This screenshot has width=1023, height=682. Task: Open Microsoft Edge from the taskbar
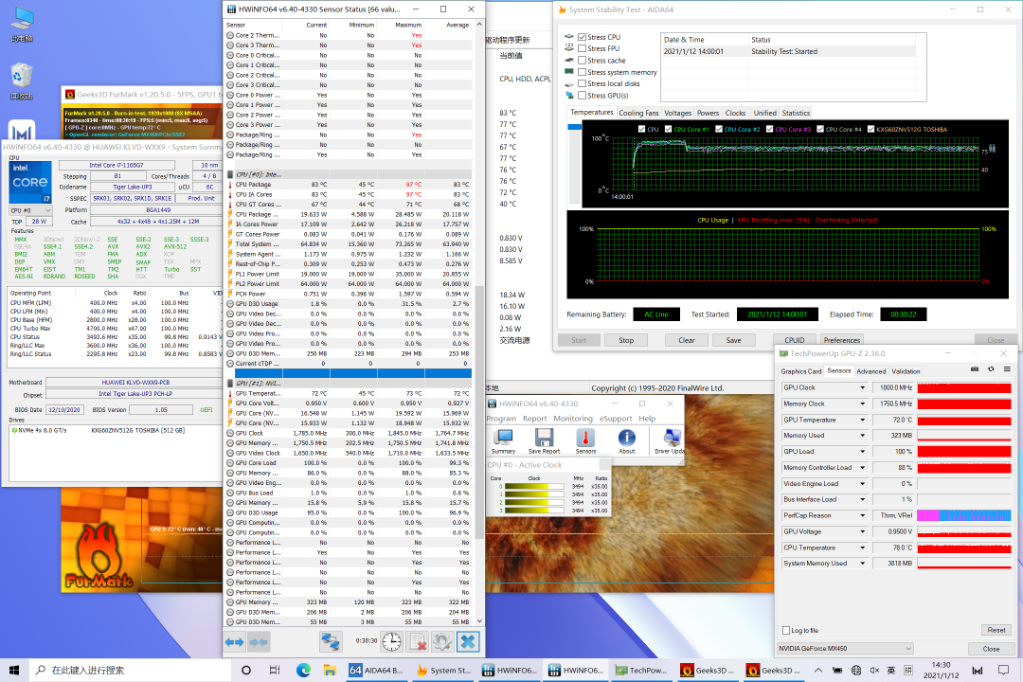point(303,670)
